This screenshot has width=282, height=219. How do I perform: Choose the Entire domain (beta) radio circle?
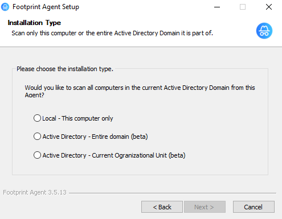coord(37,136)
